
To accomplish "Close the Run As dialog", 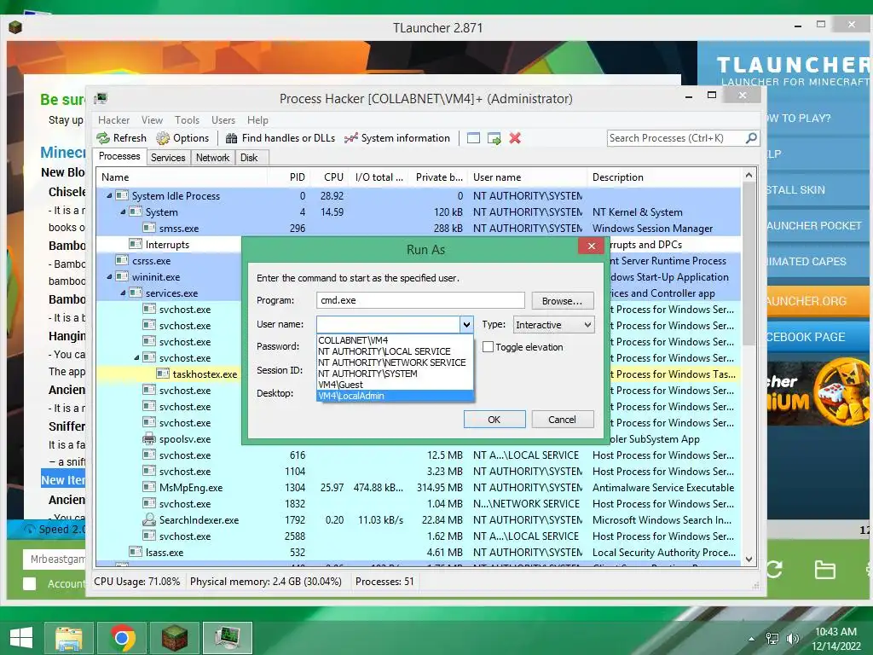I will [592, 246].
